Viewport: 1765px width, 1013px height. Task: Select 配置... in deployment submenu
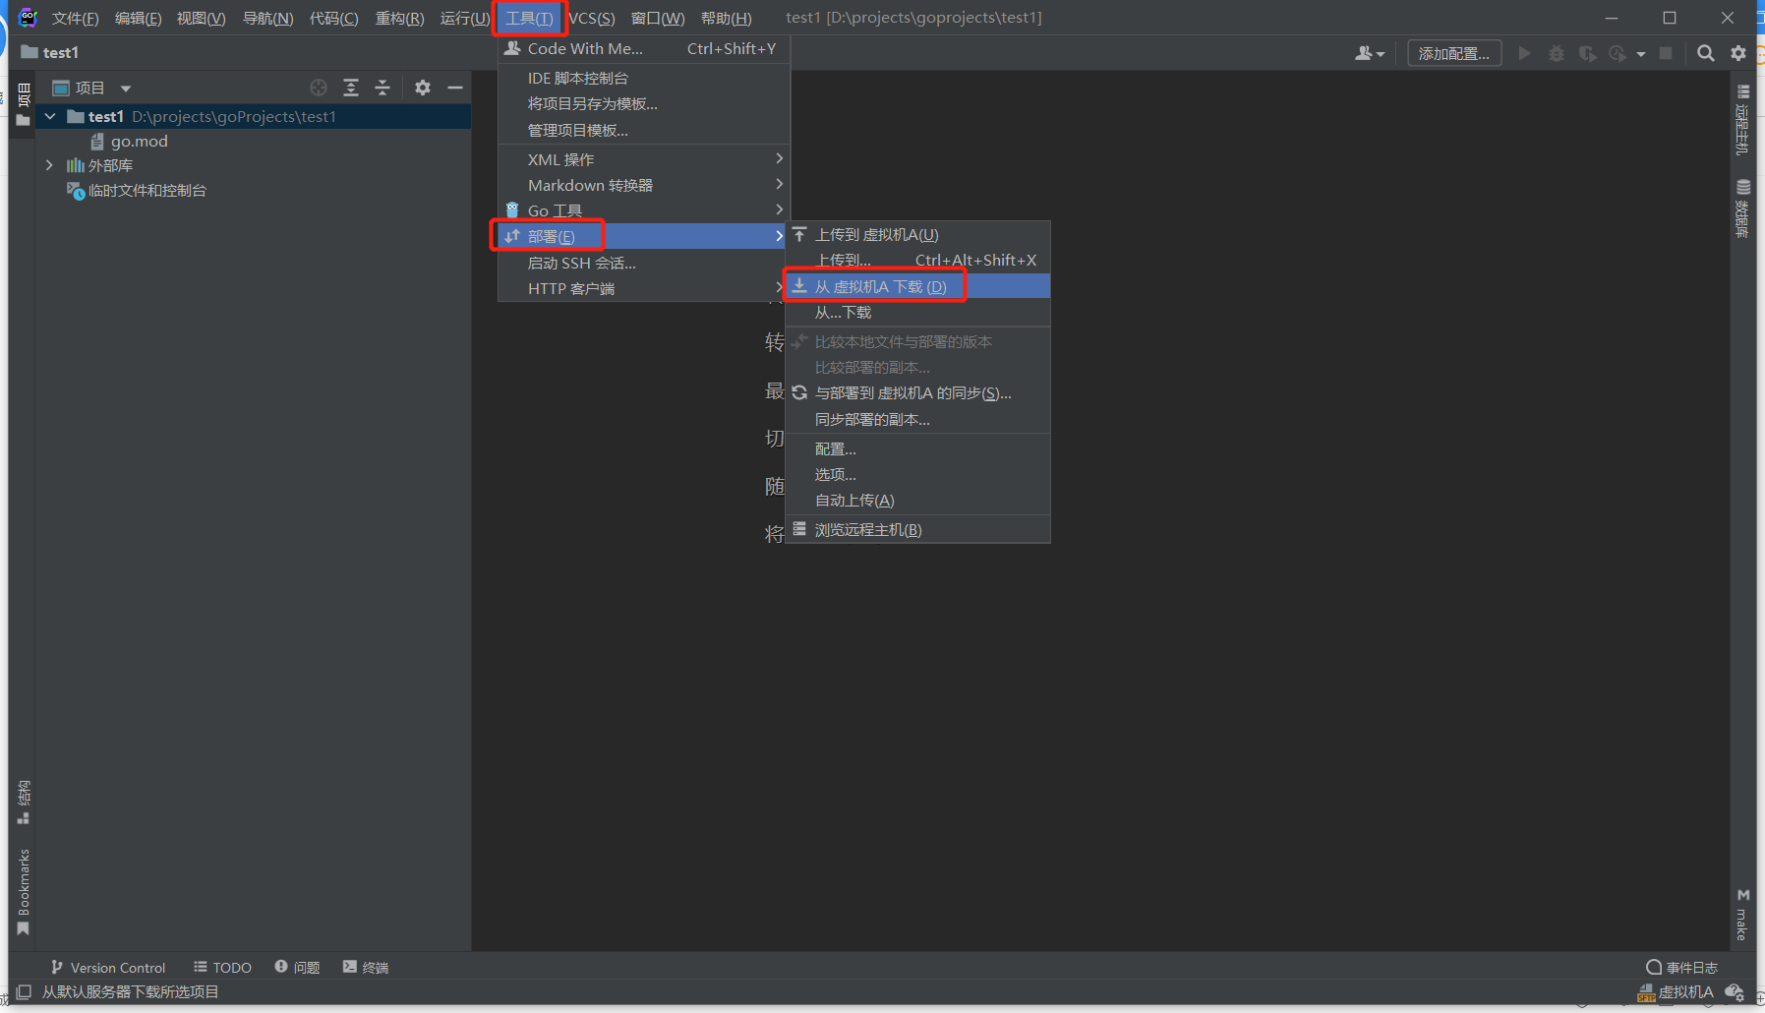[918, 448]
